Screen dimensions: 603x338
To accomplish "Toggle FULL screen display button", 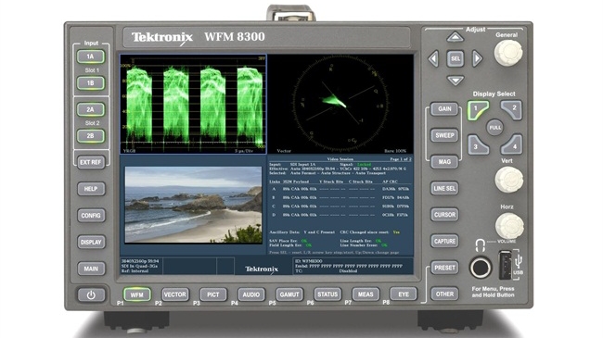I will click(x=495, y=127).
